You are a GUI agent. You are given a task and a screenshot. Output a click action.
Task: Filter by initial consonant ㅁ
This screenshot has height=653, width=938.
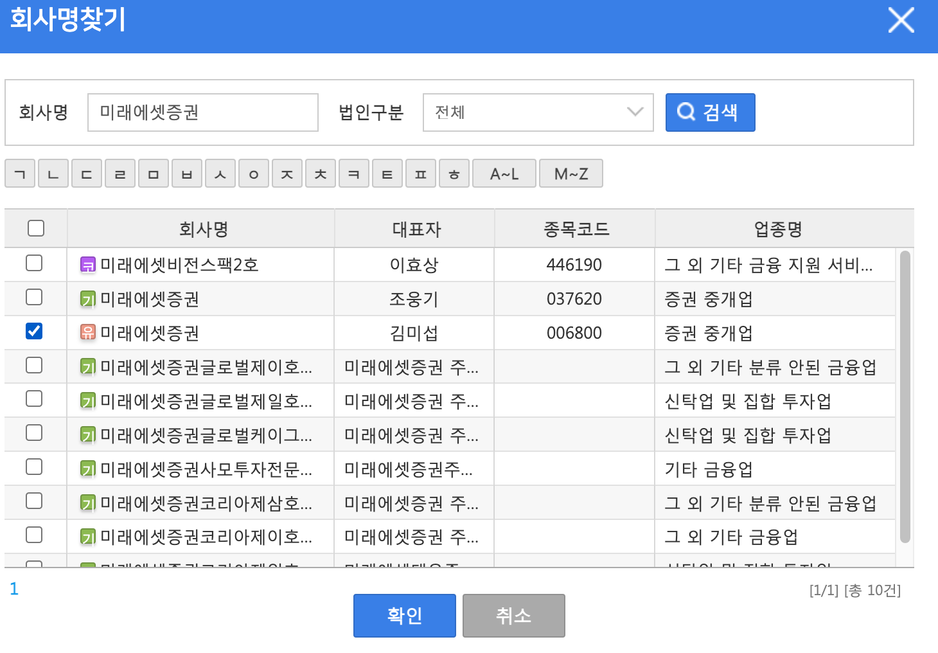[x=154, y=174]
